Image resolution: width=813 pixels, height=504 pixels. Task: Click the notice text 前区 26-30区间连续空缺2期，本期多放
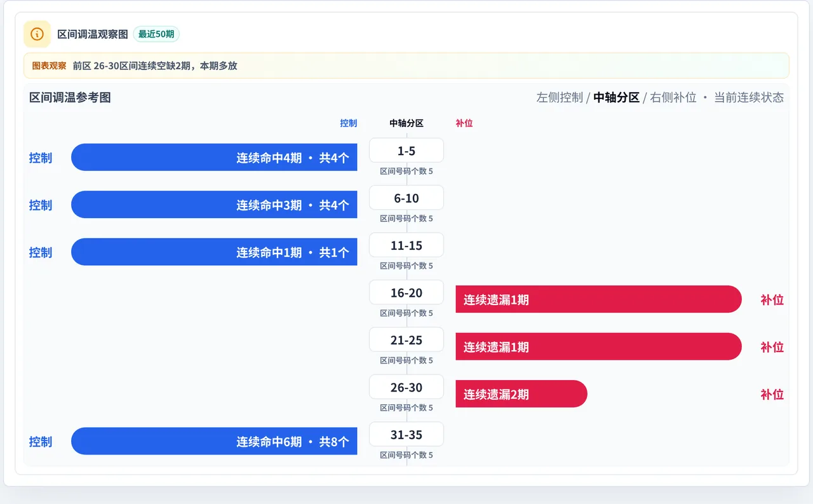(155, 65)
